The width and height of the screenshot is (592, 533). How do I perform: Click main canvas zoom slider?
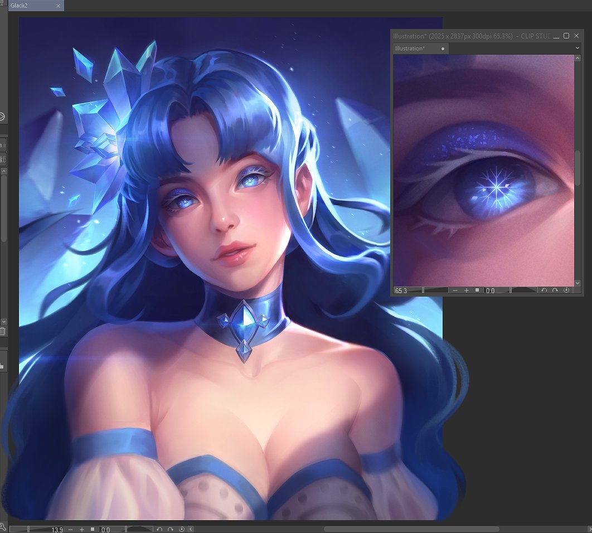37,529
